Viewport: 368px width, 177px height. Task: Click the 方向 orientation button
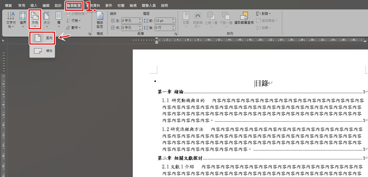(35, 19)
